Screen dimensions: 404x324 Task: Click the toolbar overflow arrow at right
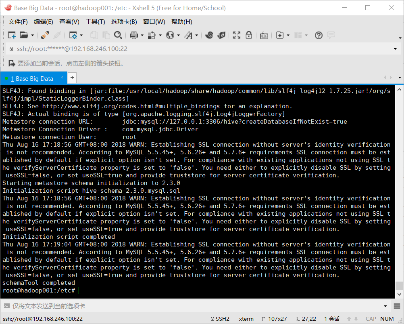[x=400, y=38]
